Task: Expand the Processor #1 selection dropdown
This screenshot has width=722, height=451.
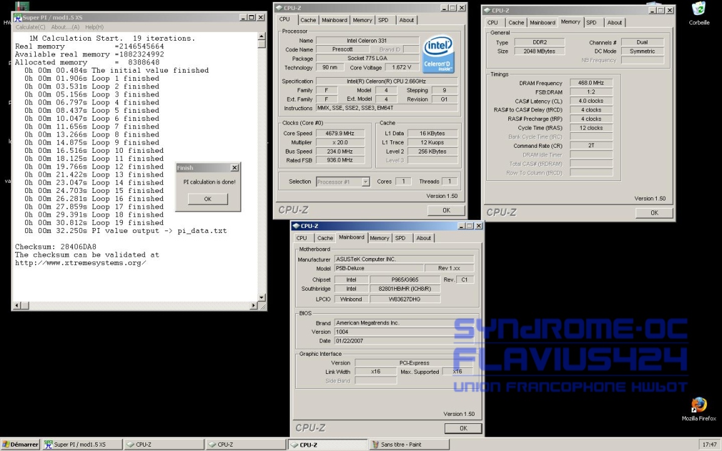Action: pyautogui.click(x=365, y=182)
